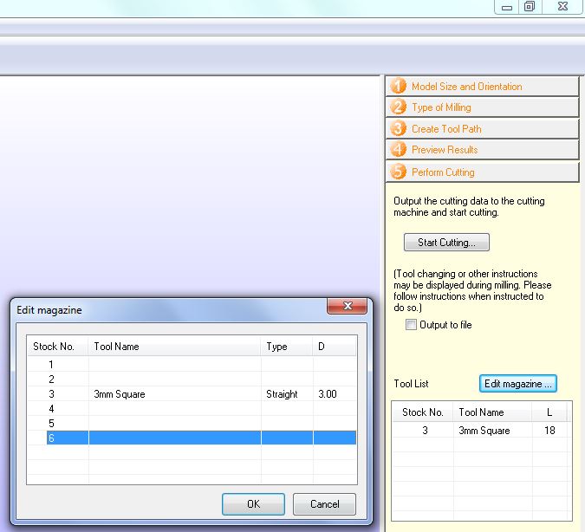Select stock number 2 row in magazine
This screenshot has height=532, width=585.
192,379
